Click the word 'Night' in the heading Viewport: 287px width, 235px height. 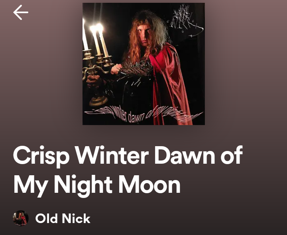(83, 186)
